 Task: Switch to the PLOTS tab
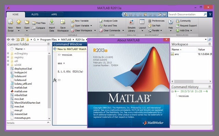[35, 15]
